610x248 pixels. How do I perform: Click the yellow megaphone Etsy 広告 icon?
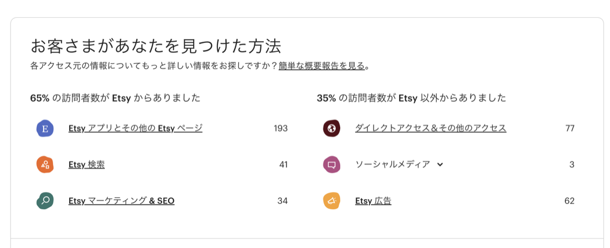pos(331,201)
